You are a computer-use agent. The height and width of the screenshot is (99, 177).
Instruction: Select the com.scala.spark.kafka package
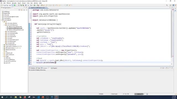12,33
